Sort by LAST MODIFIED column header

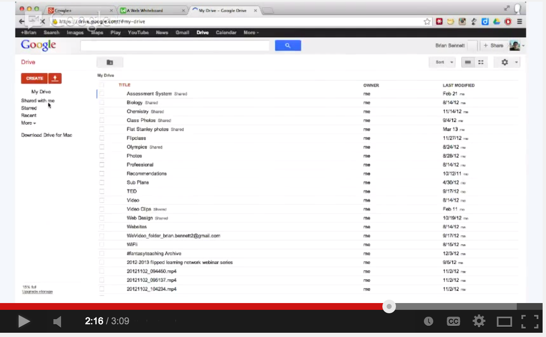459,85
